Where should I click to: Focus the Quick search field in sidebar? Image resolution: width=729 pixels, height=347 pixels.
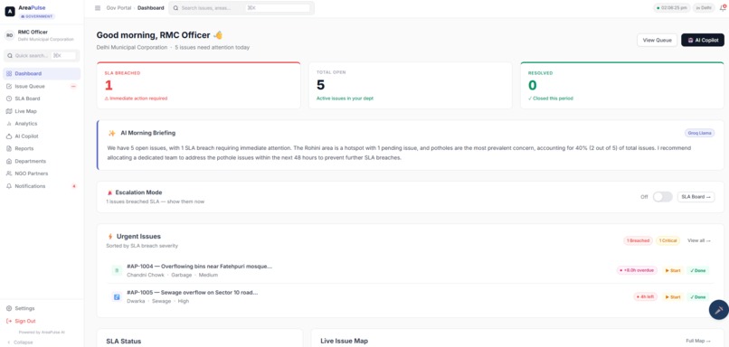pyautogui.click(x=42, y=56)
